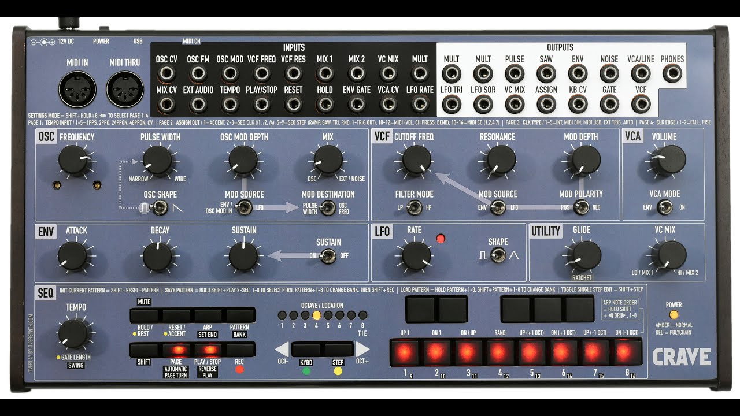Viewport: 740px width, 416px height.
Task: Click the OSC CV input jack
Action: 167,73
